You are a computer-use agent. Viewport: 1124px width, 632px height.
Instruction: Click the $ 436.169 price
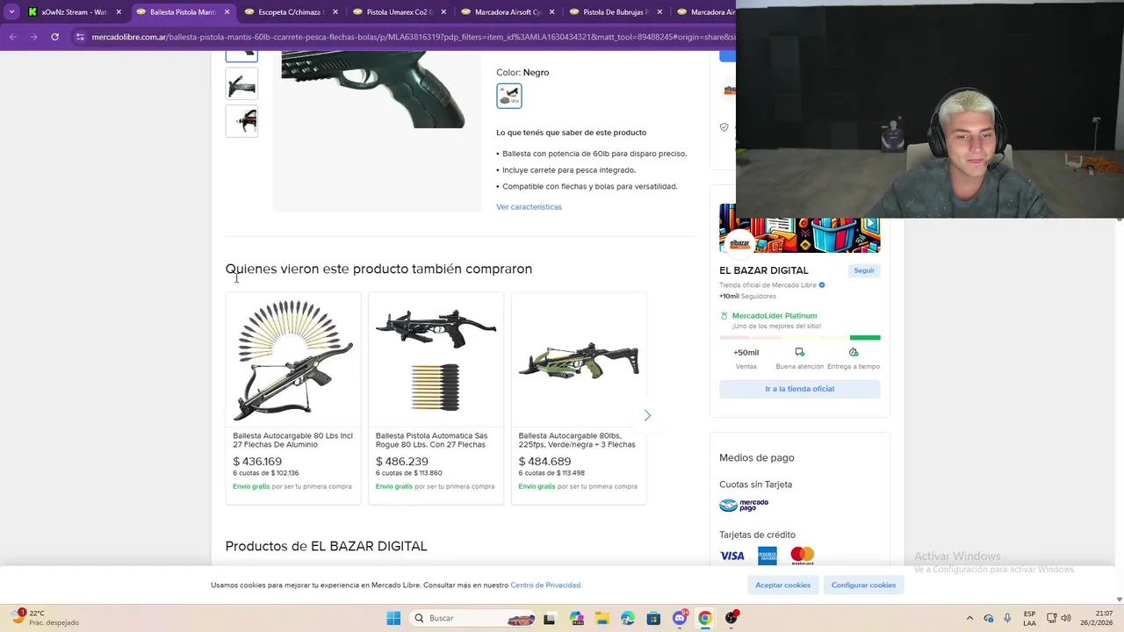pyautogui.click(x=257, y=462)
